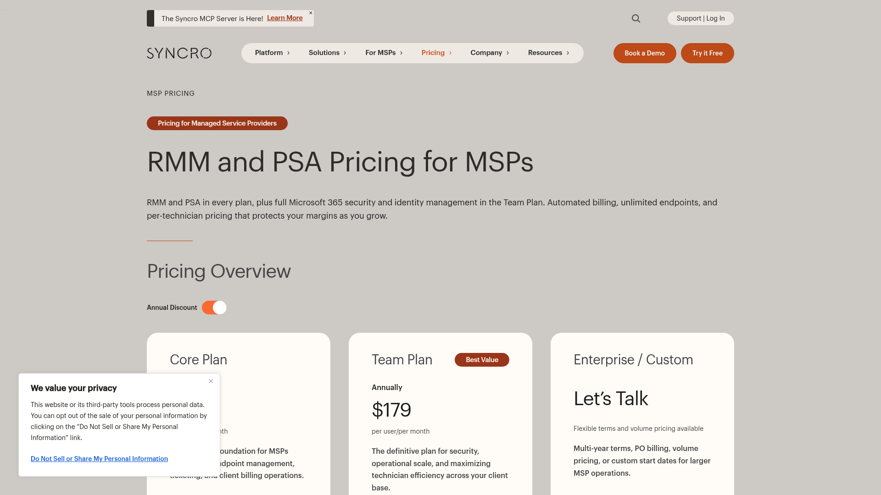Viewport: 881px width, 495px height.
Task: Expand the Resources menu chevron
Action: point(568,53)
